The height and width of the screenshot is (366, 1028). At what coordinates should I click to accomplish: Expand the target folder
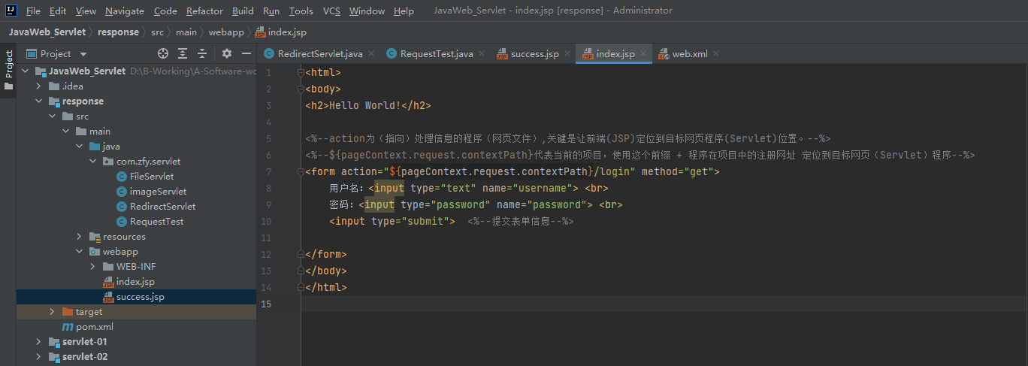tap(52, 312)
